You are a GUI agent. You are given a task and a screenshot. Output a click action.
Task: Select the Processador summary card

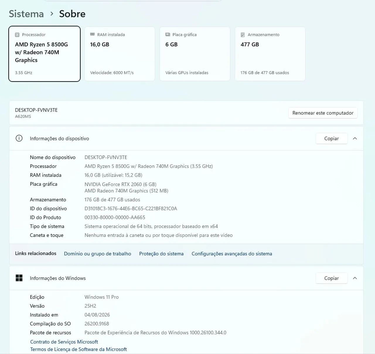pos(45,54)
